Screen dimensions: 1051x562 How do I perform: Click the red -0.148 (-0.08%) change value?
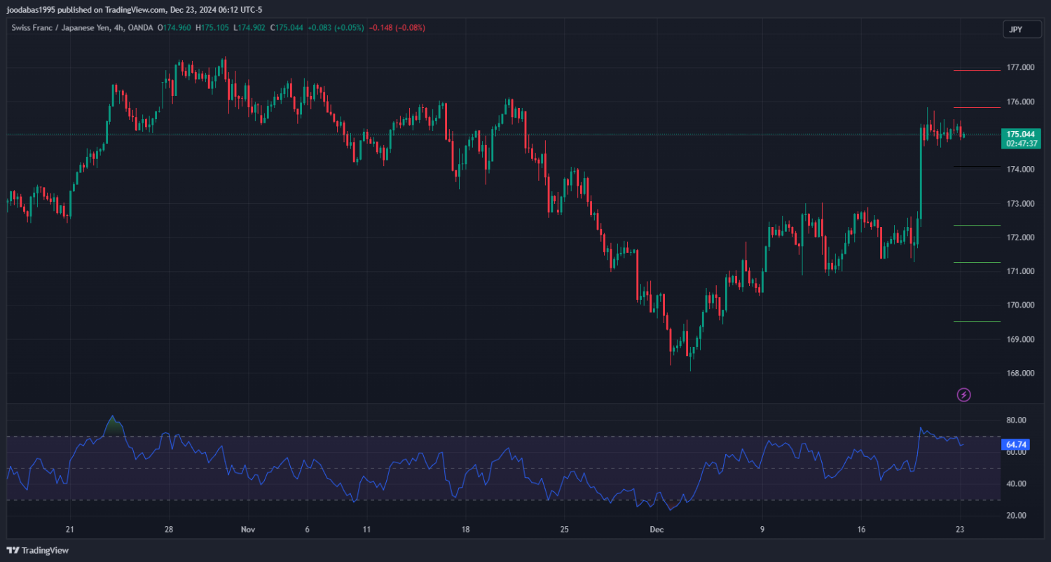[x=397, y=28]
